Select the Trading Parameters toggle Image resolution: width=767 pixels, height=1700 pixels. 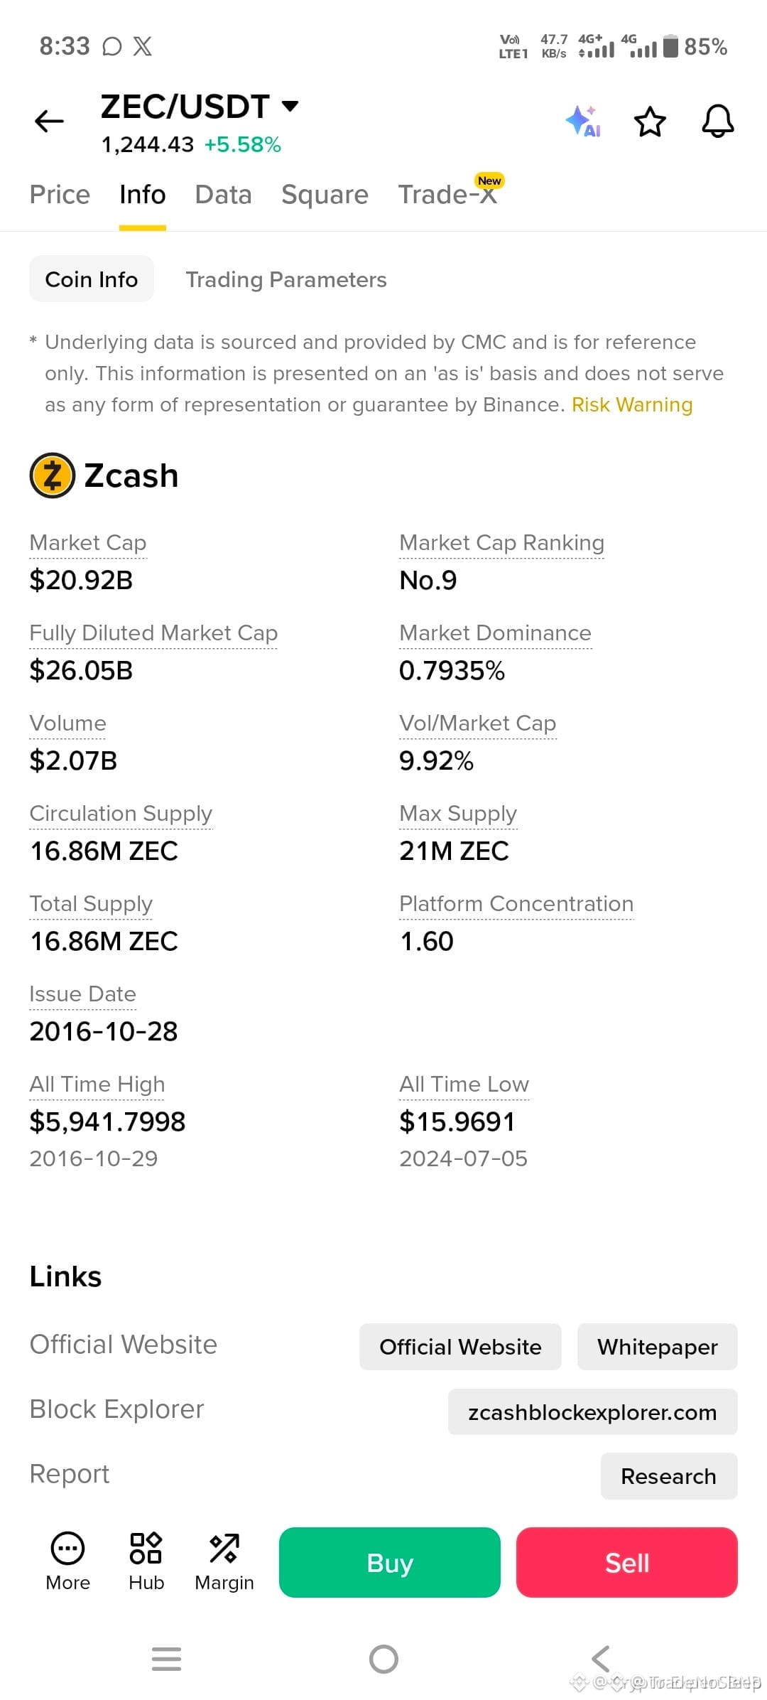pos(286,279)
